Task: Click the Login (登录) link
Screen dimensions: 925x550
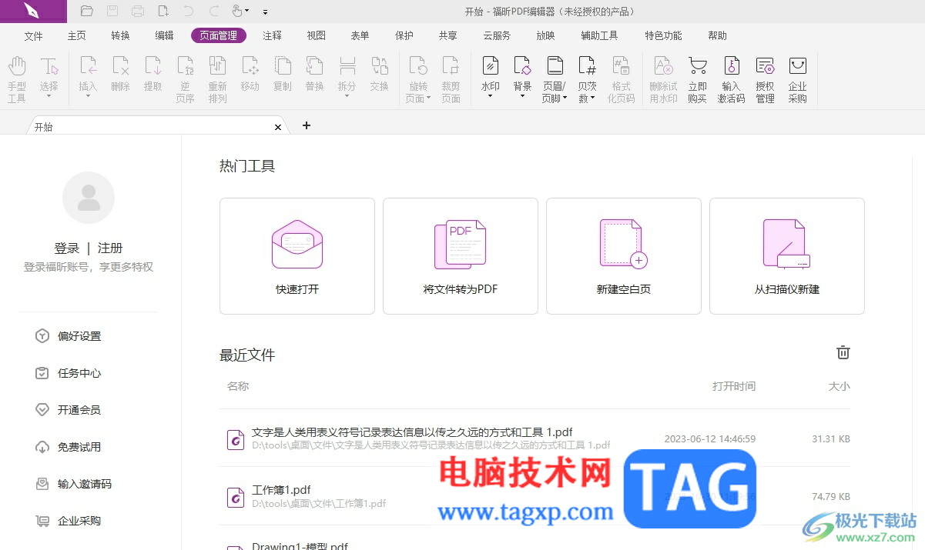Action: pos(67,248)
